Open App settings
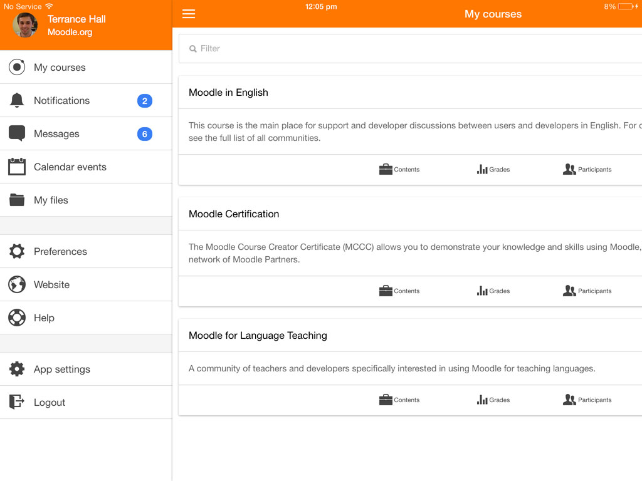This screenshot has width=642, height=481. (86, 369)
